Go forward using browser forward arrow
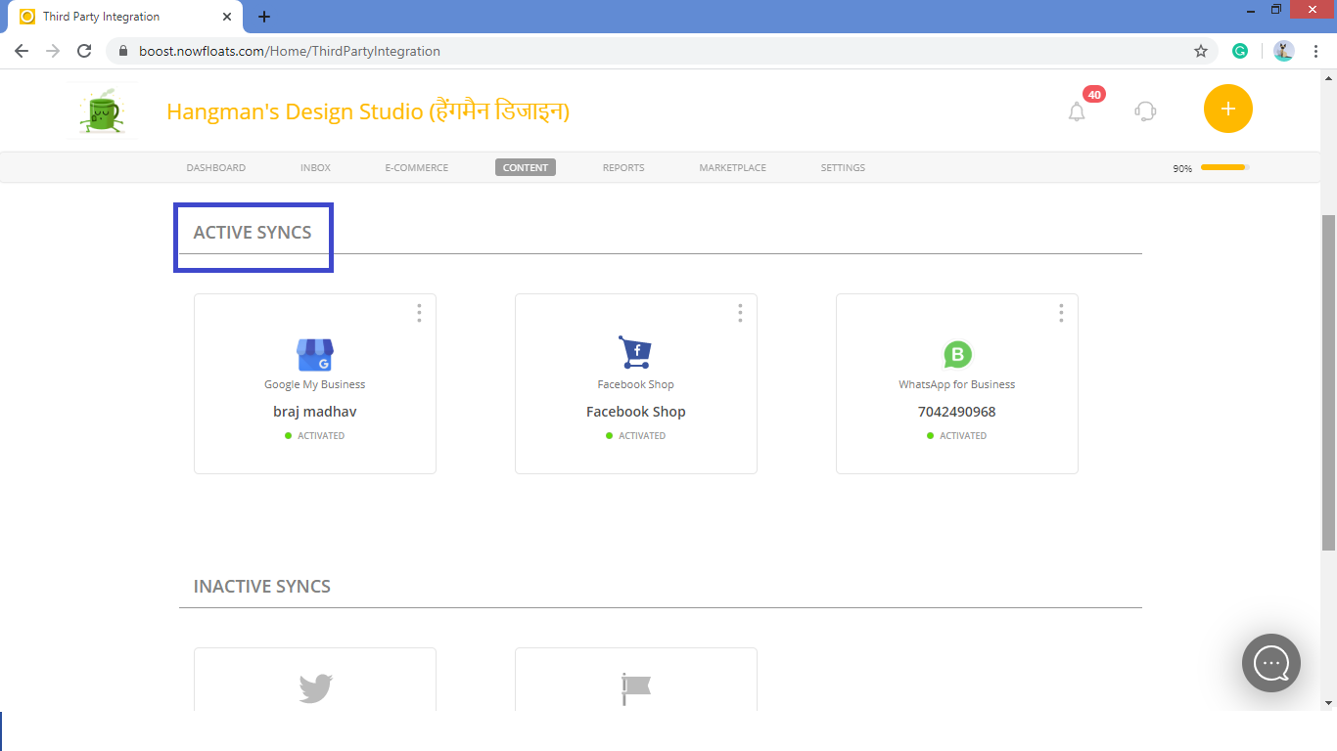Viewport: 1337px width, 751px height. (x=53, y=51)
